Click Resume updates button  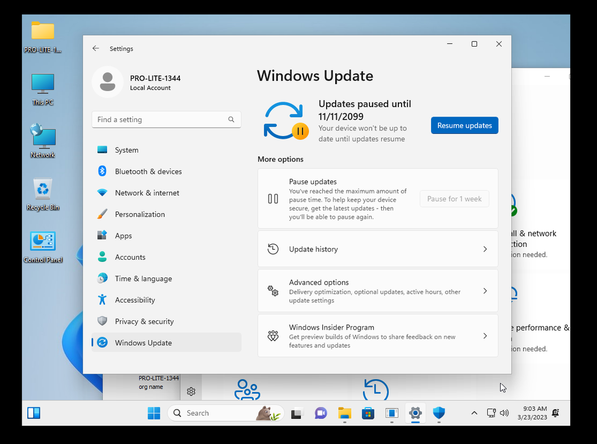(x=464, y=125)
